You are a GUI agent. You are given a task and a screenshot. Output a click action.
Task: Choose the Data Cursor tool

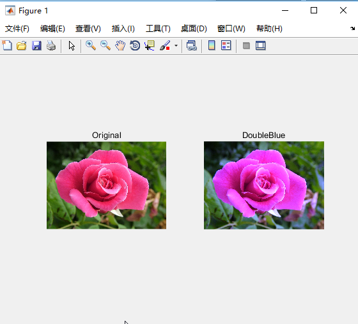coord(150,45)
